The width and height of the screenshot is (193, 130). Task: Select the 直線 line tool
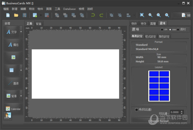click(13, 83)
